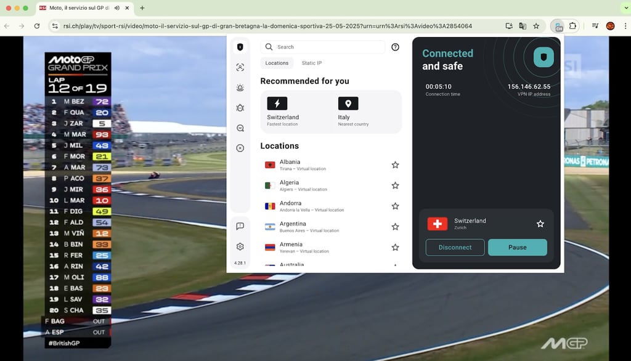The image size is (631, 361).
Task: Select Italy nearest country card
Action: coord(367,112)
